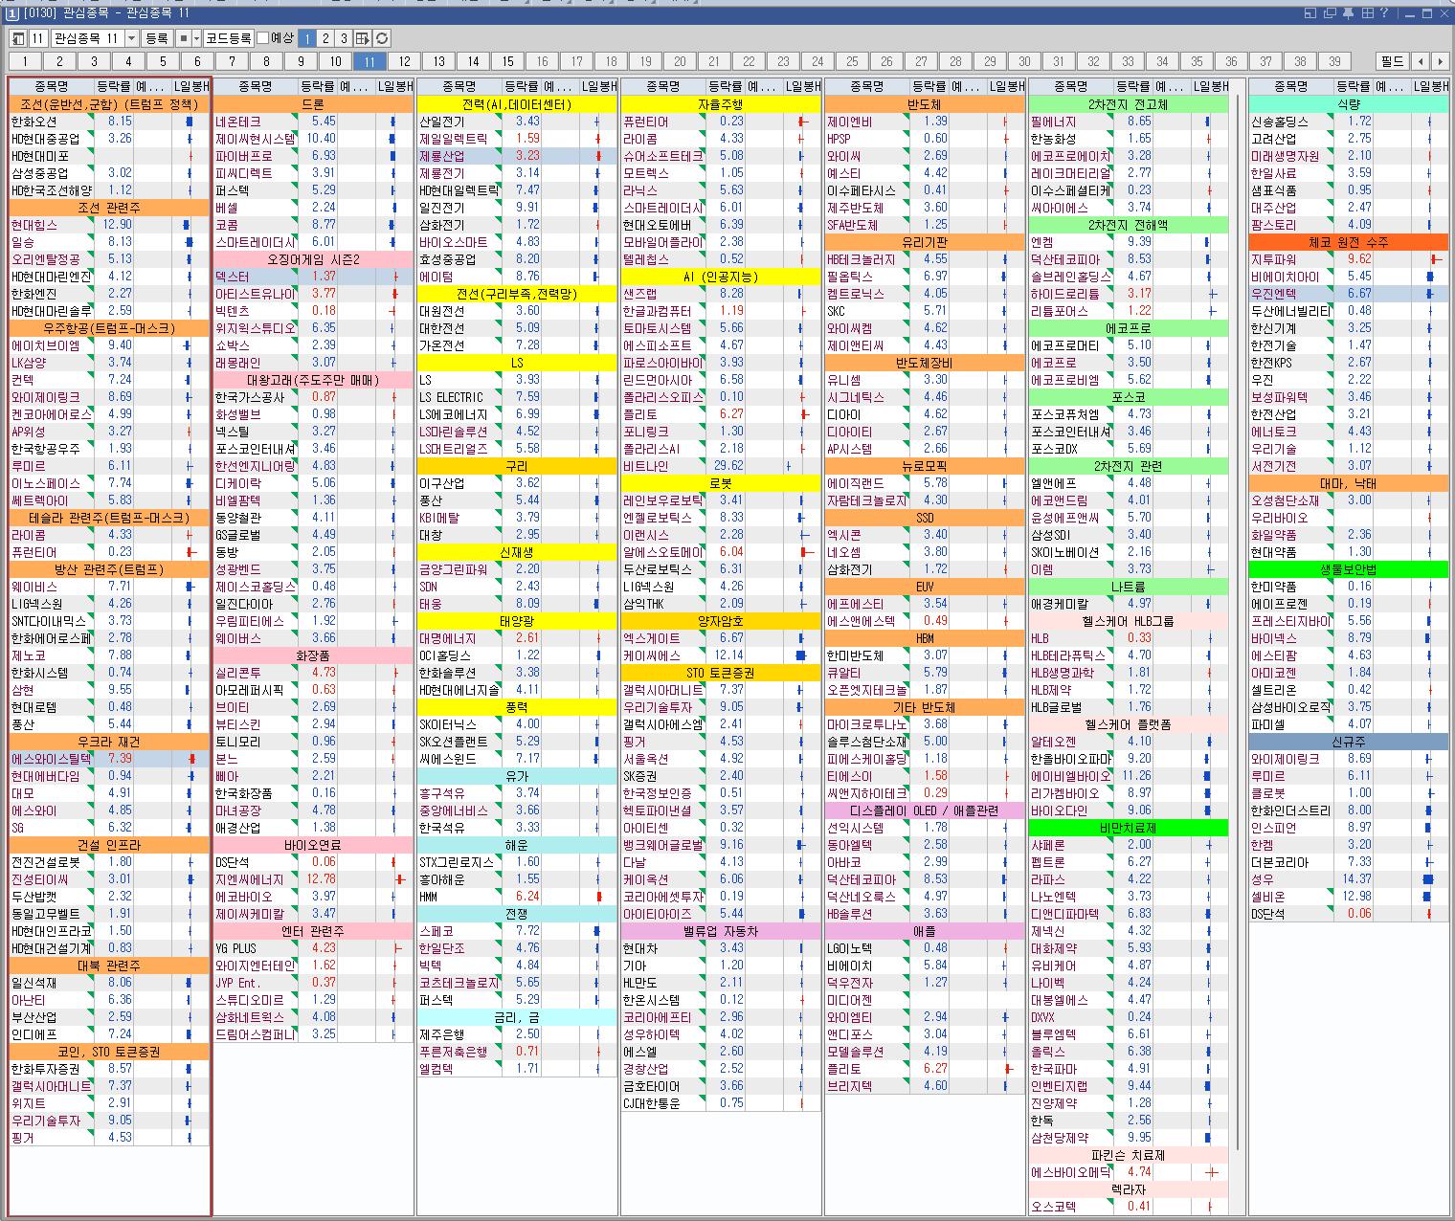Click the 등록 button
The height and width of the screenshot is (1221, 1455).
tap(156, 38)
